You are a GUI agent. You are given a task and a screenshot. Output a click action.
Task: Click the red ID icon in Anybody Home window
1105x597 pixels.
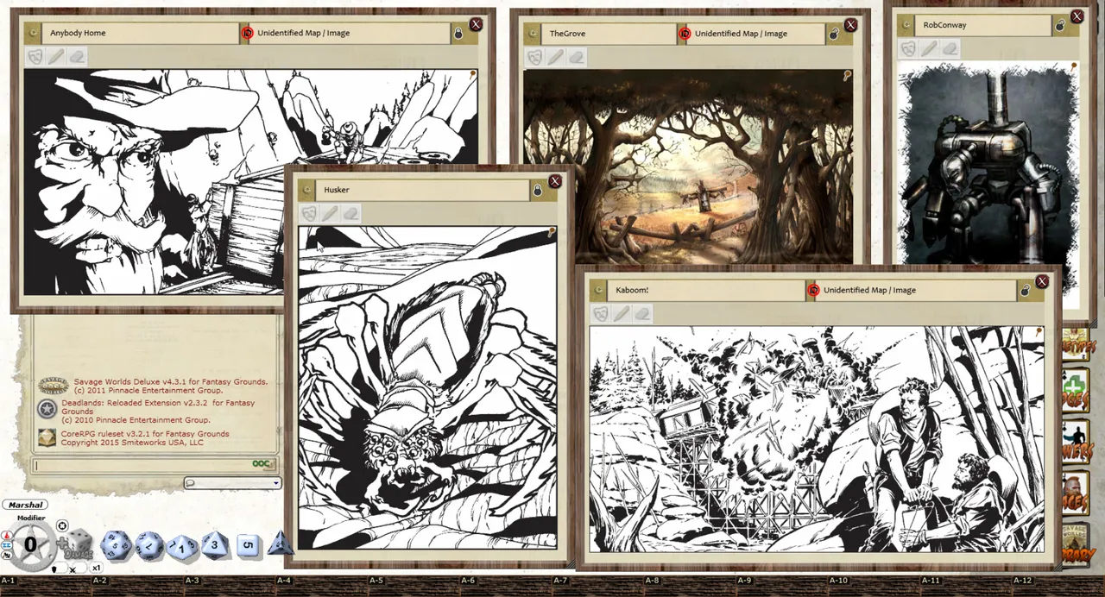coord(247,33)
